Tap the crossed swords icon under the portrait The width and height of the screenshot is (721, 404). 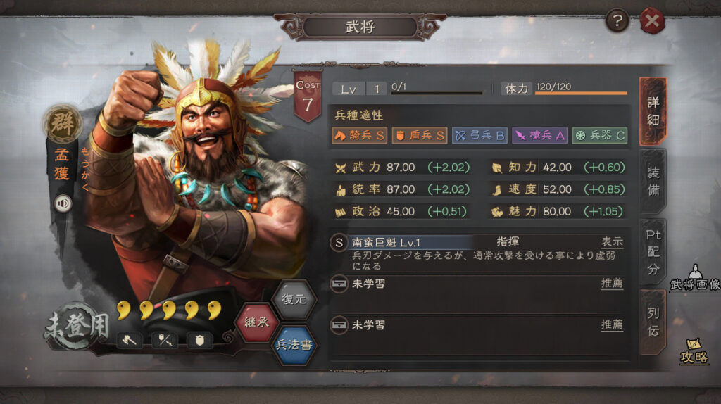pos(165,341)
